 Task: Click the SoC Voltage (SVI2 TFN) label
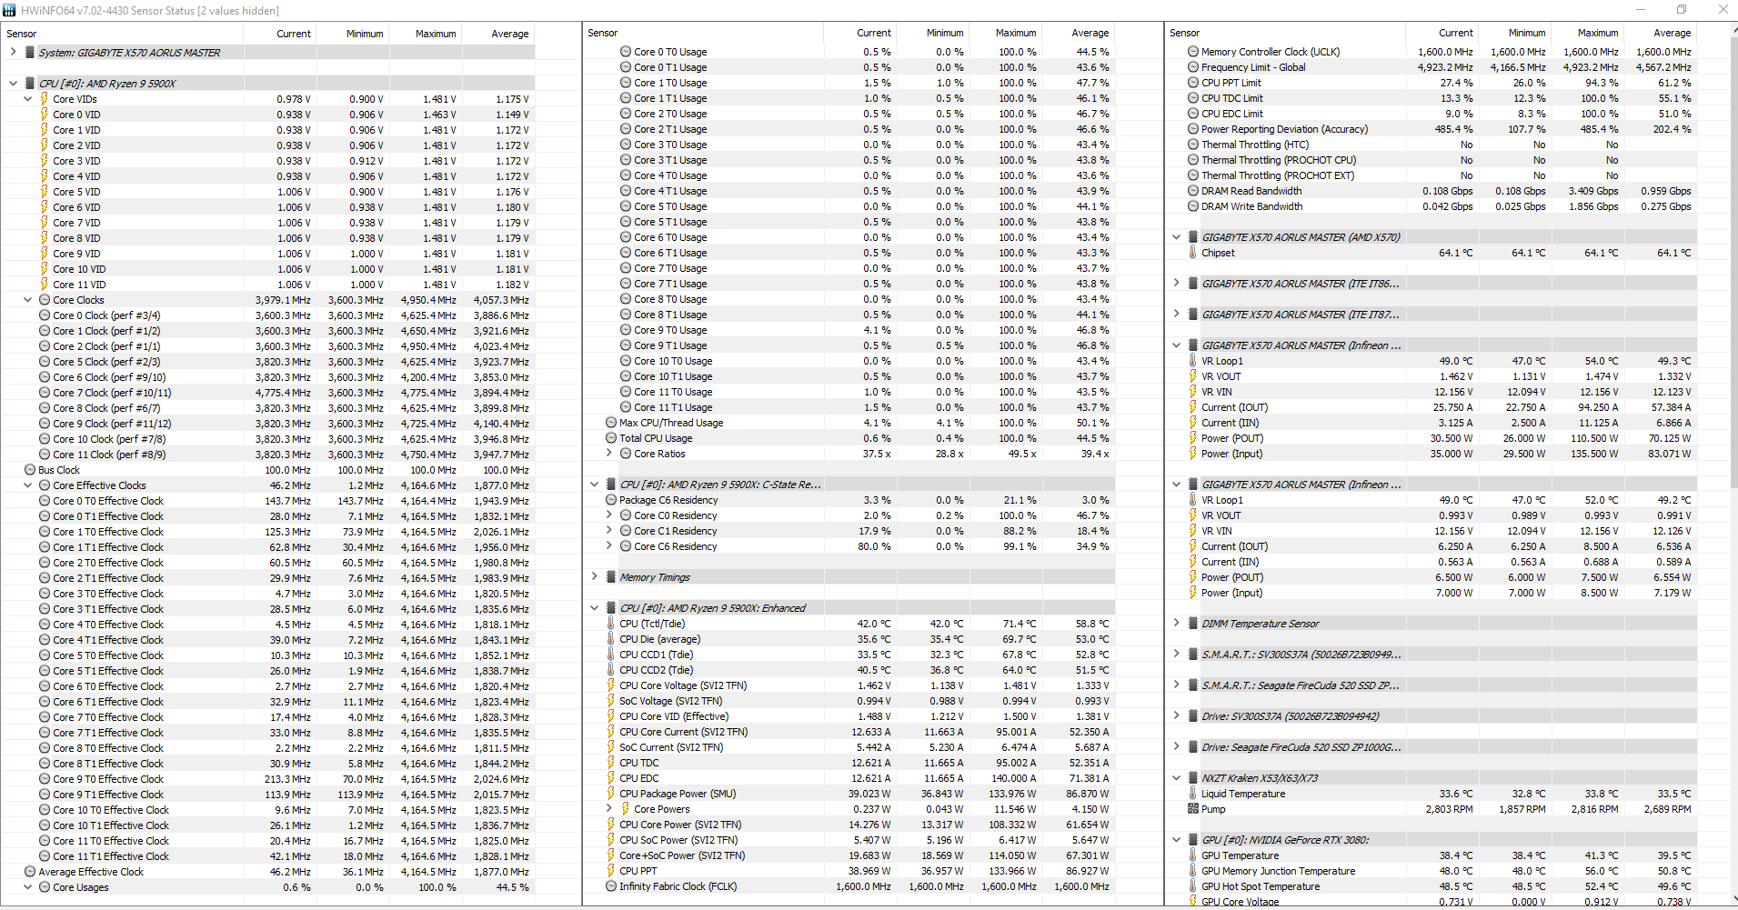(671, 701)
